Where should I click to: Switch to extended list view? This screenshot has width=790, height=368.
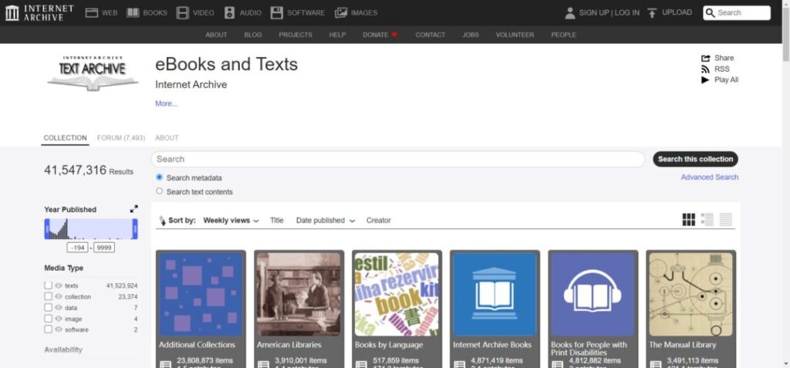pos(707,219)
